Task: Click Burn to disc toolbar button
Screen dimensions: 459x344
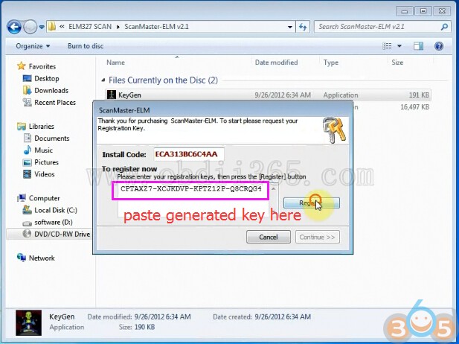Action: 86,46
